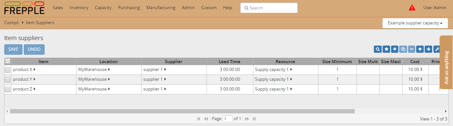The width and height of the screenshot is (453, 126).
Task: Click the UNDO button
Action: click(34, 49)
